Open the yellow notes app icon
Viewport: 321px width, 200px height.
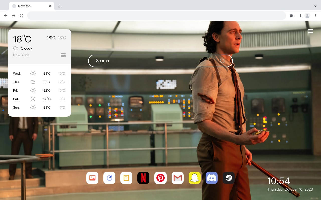126,178
